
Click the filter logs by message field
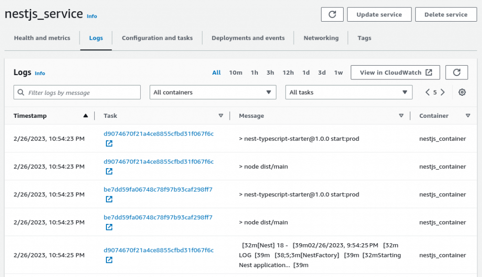tap(77, 92)
